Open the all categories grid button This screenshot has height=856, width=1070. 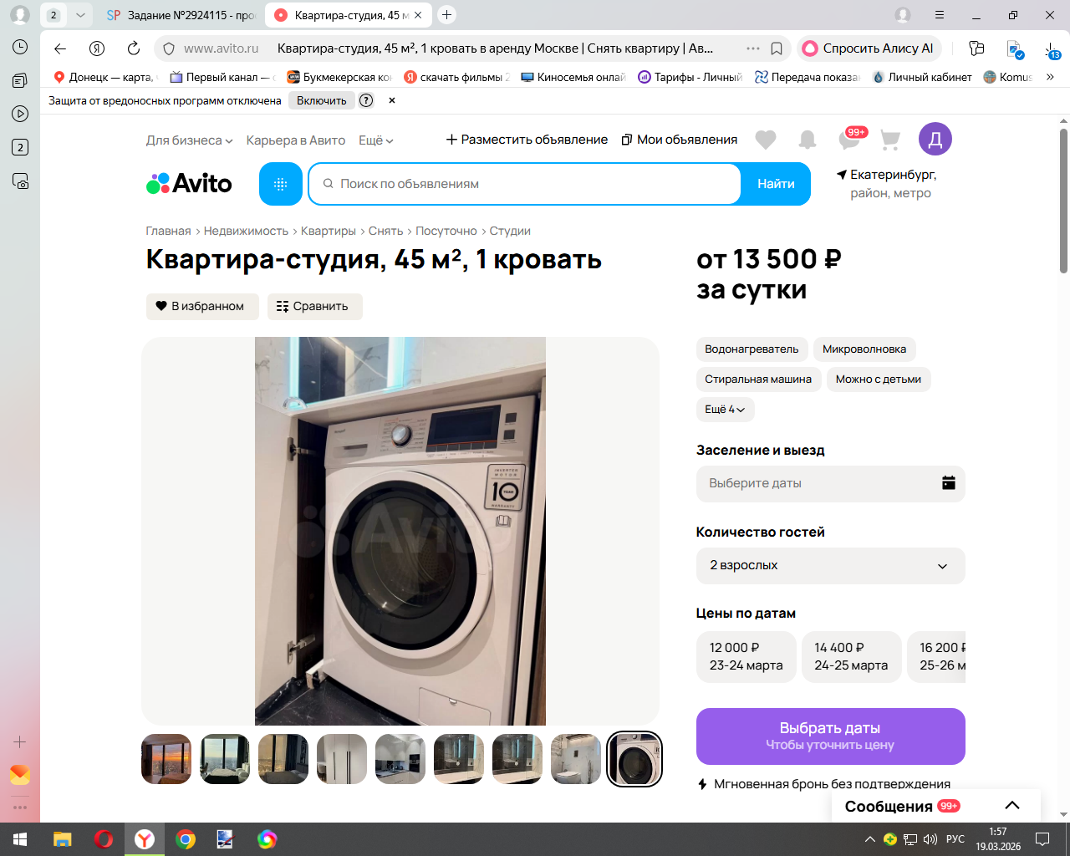tap(281, 184)
